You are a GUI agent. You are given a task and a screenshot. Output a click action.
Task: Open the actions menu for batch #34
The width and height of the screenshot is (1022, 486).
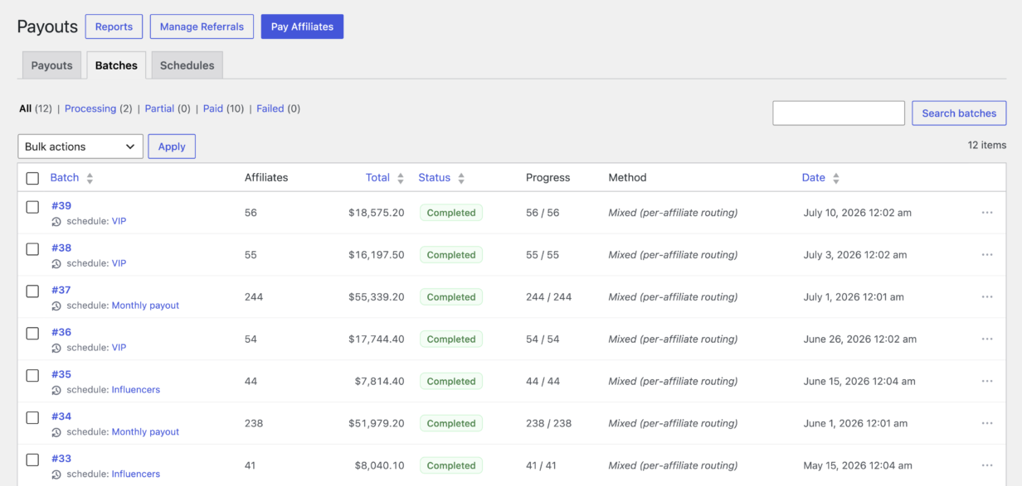click(986, 423)
